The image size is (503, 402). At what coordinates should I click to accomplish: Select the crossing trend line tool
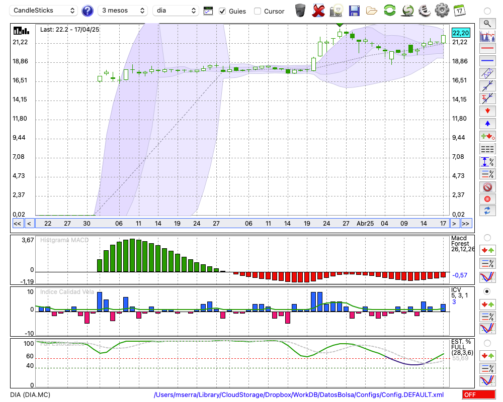[x=487, y=85]
